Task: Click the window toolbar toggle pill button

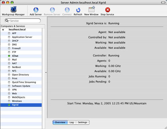Action: 163,3
